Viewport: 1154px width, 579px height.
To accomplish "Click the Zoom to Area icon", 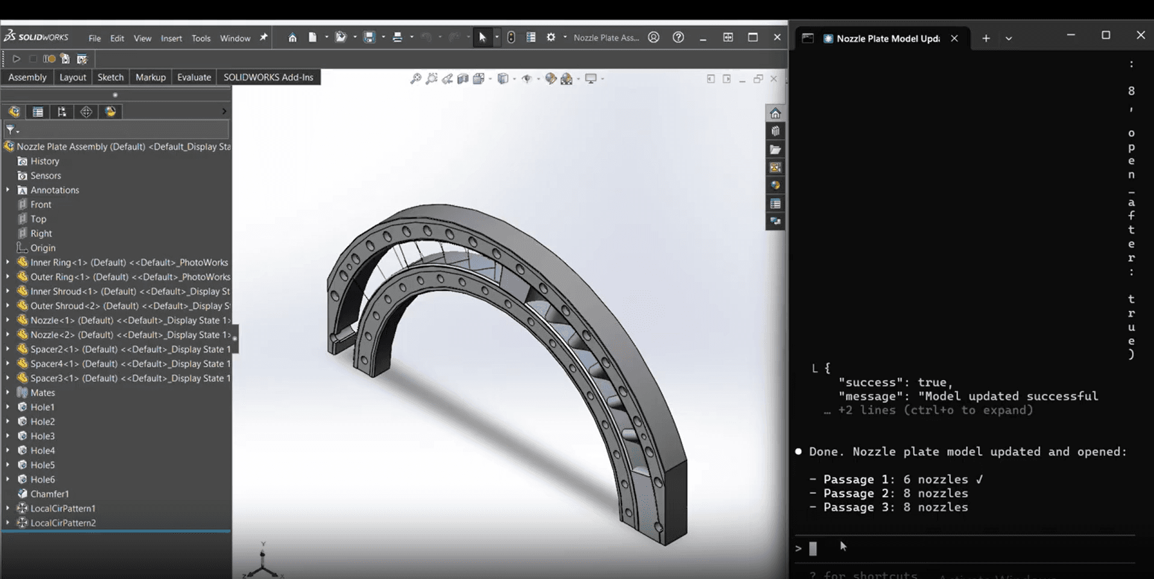I will (x=431, y=78).
